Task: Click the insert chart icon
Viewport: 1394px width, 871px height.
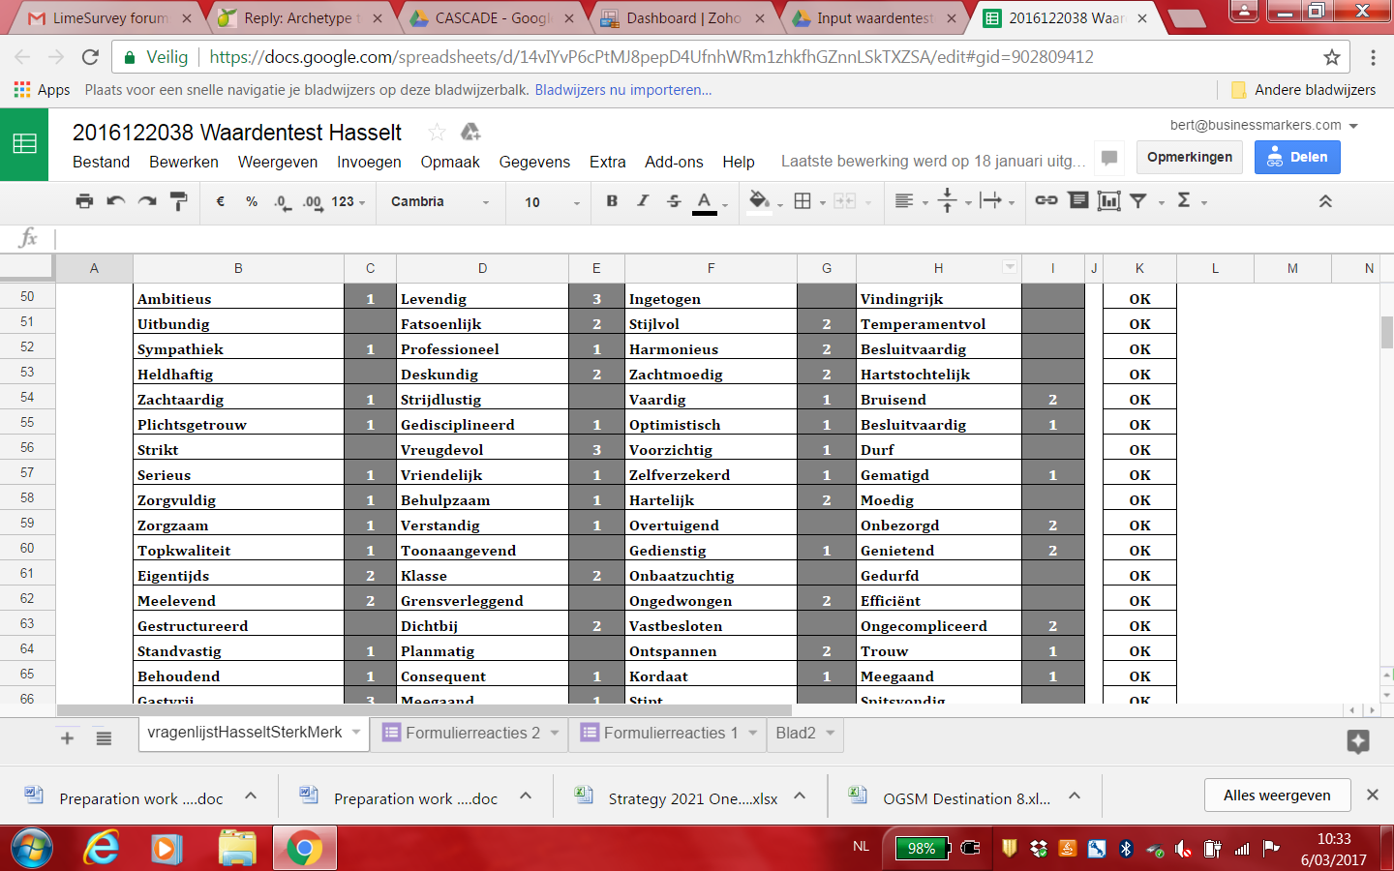Action: click(1108, 200)
